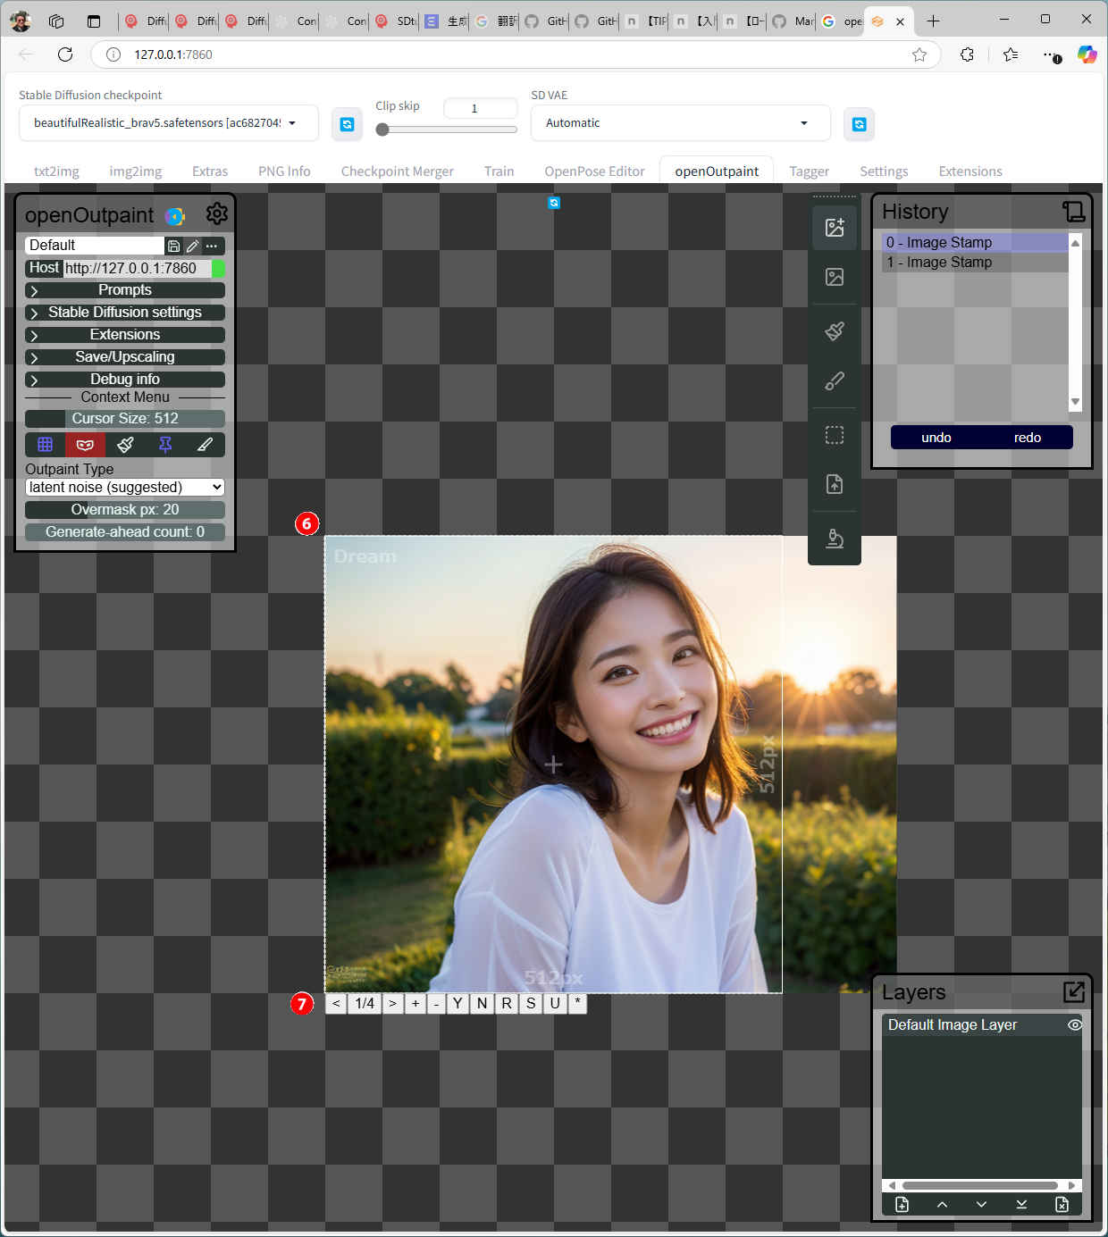The width and height of the screenshot is (1108, 1237).
Task: Activate the dashed-square Select tool
Action: 834,435
